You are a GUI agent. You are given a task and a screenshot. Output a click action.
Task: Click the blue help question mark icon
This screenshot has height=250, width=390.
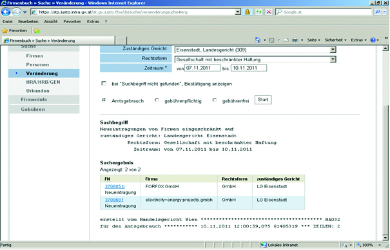[373, 40]
